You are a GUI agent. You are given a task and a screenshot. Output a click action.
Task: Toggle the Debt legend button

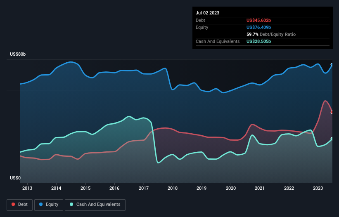(19, 205)
